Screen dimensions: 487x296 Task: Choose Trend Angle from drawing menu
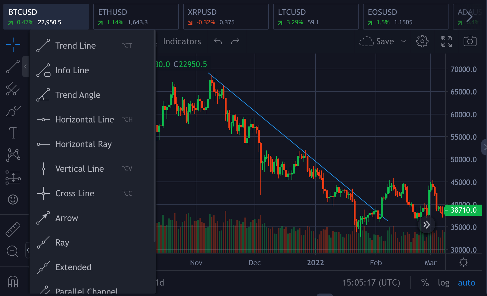tap(78, 95)
